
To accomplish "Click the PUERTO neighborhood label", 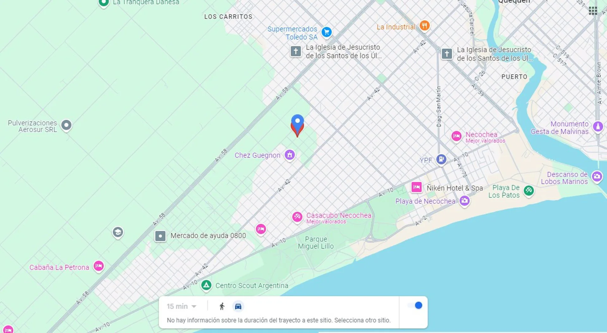I will coord(514,77).
